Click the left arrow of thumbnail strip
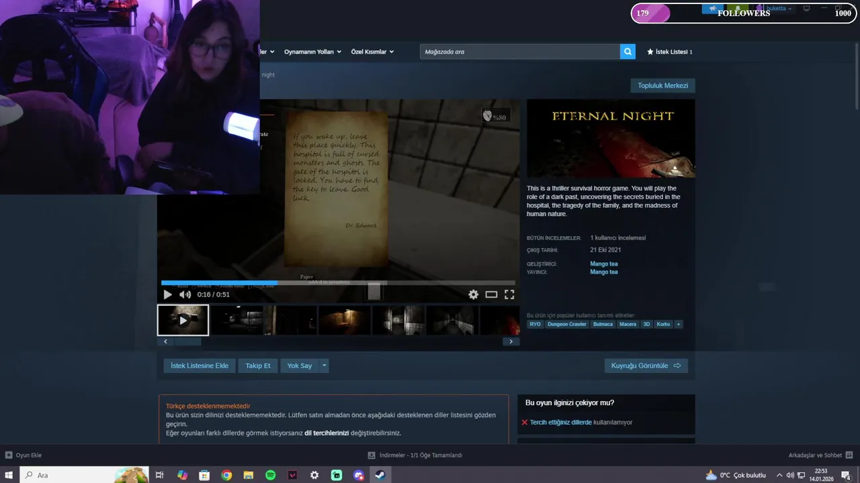 click(165, 341)
